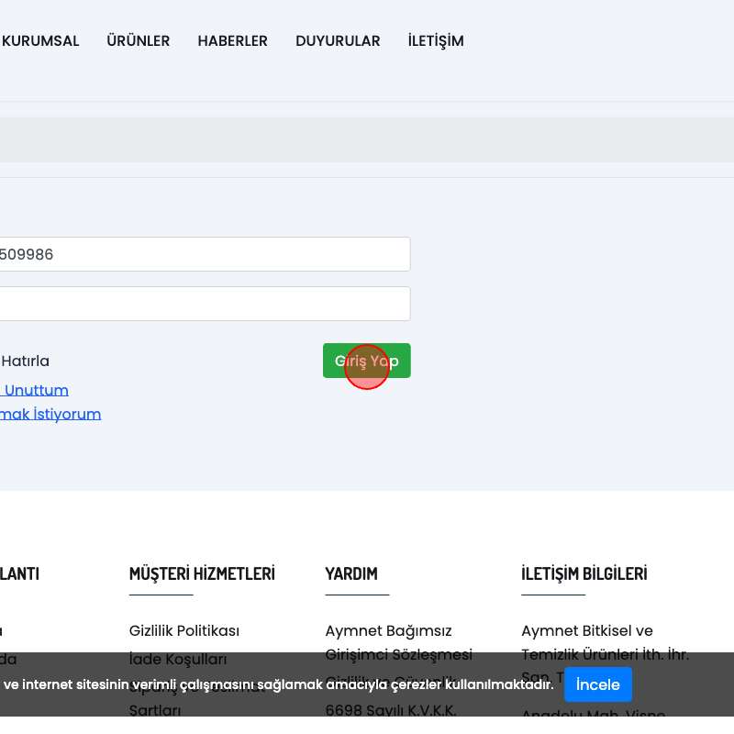Screen dimensions: 734x734
Task: Click the field containing 509986
Action: 204,254
